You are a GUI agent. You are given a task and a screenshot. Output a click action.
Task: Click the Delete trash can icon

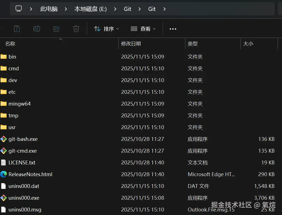tap(76, 29)
